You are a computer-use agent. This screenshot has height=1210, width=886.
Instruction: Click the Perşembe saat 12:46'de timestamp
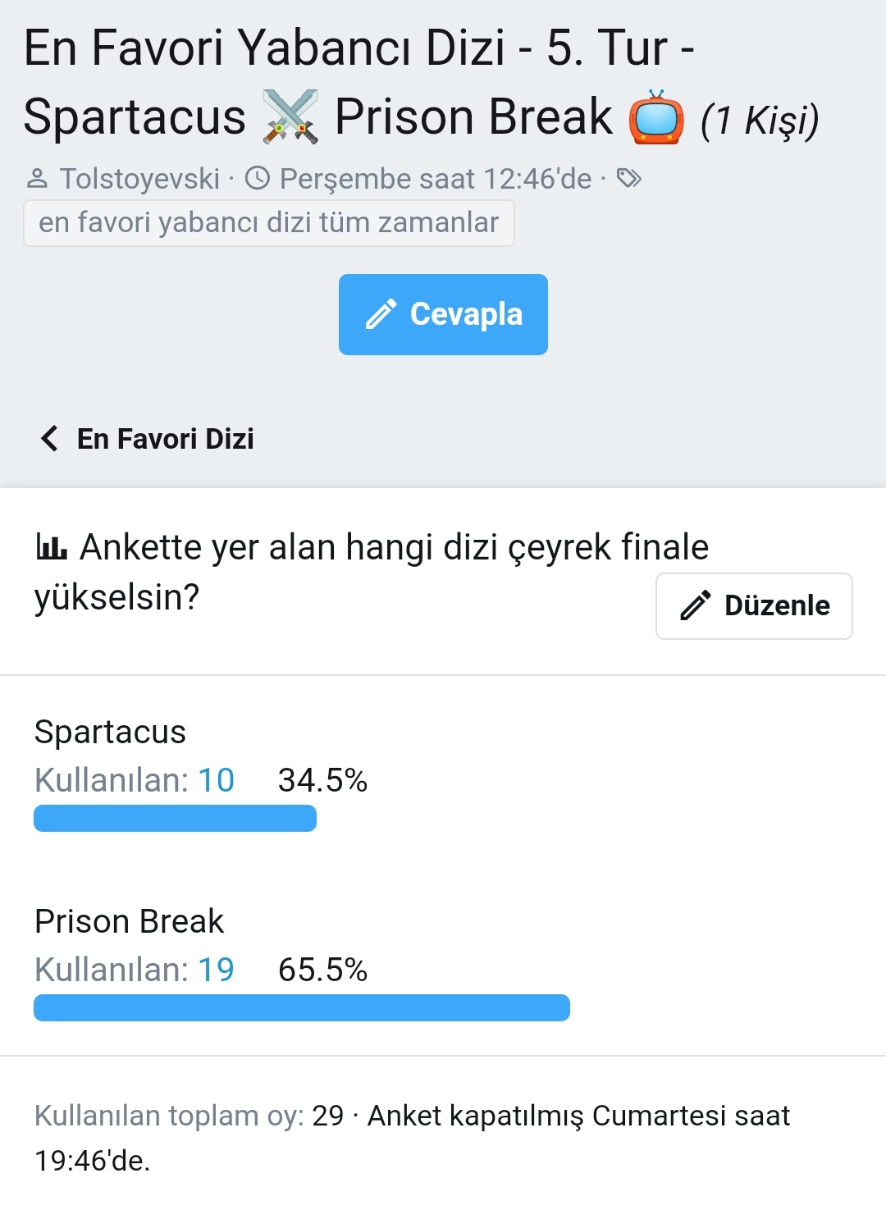click(x=435, y=178)
